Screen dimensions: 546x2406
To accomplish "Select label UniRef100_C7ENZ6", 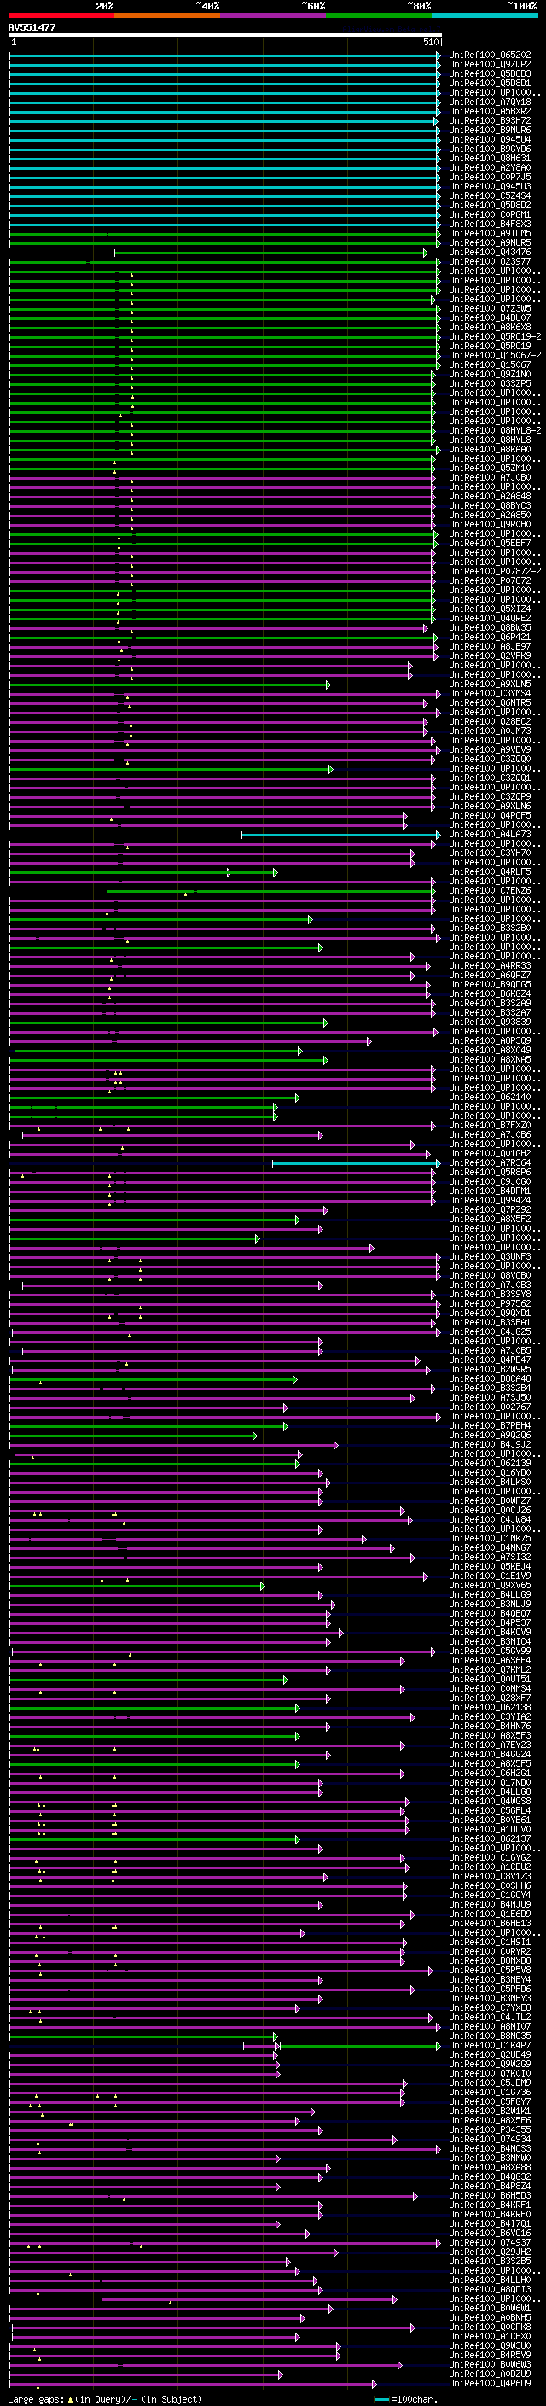I will (x=489, y=891).
